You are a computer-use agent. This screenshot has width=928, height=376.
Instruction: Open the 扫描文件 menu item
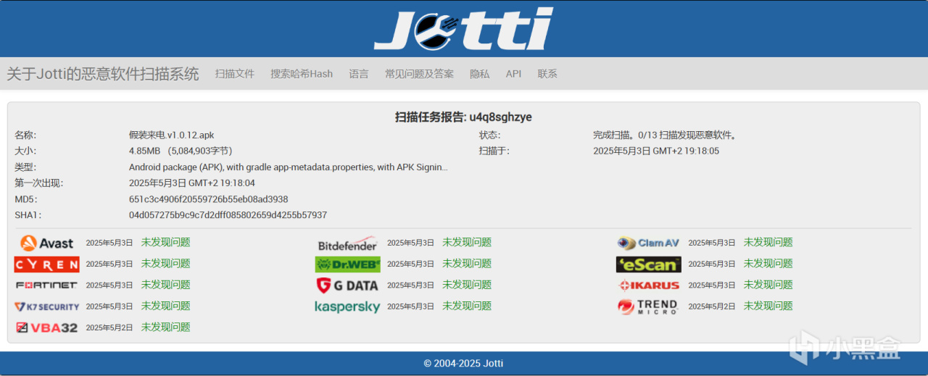[235, 74]
